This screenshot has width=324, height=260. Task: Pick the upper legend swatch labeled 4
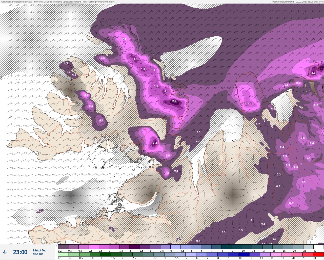176,247
